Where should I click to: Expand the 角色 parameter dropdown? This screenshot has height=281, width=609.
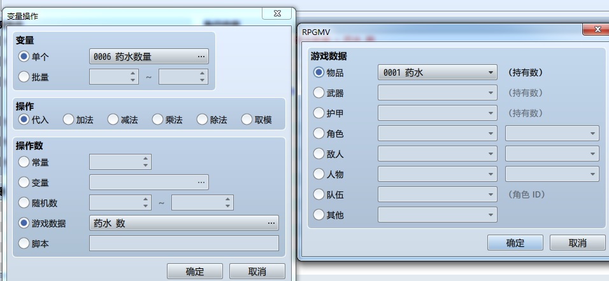point(552,134)
